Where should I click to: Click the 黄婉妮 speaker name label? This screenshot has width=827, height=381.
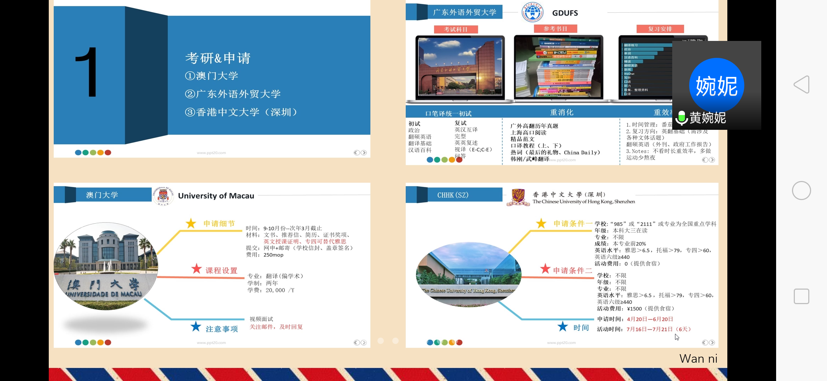tap(708, 118)
